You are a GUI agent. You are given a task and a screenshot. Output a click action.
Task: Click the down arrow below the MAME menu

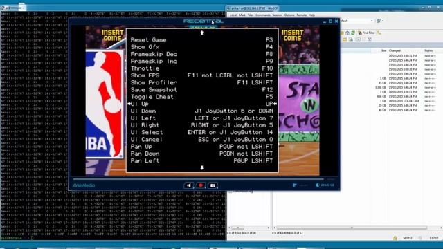(x=201, y=167)
